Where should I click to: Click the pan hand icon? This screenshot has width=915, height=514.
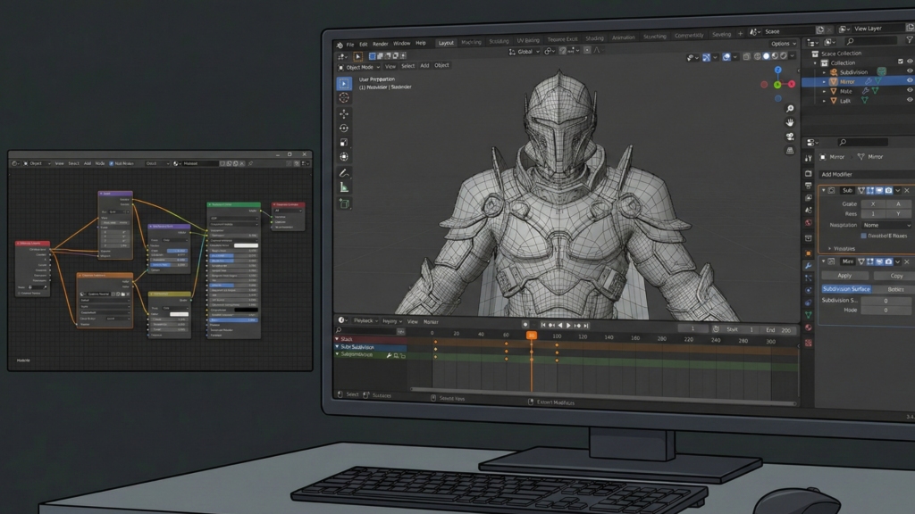pyautogui.click(x=790, y=122)
